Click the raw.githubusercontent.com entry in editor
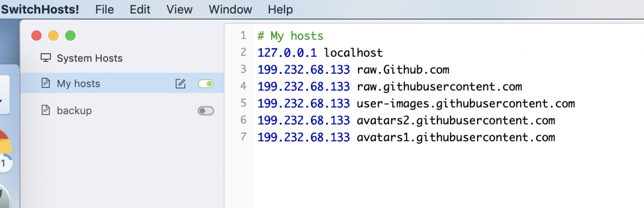The width and height of the screenshot is (644, 208). tap(439, 87)
